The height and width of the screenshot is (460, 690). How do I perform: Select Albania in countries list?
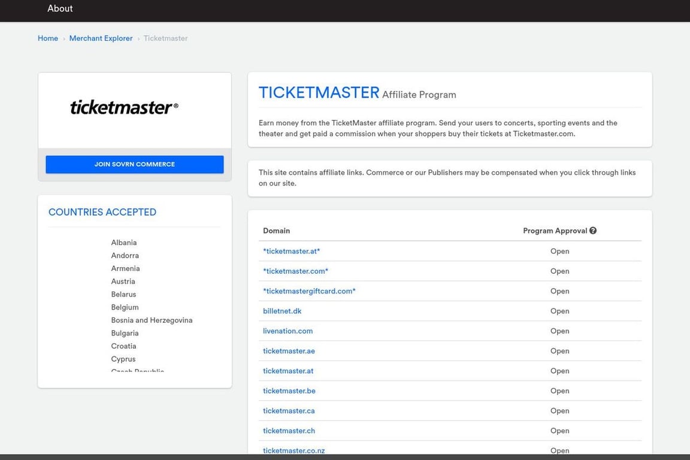[x=123, y=243]
